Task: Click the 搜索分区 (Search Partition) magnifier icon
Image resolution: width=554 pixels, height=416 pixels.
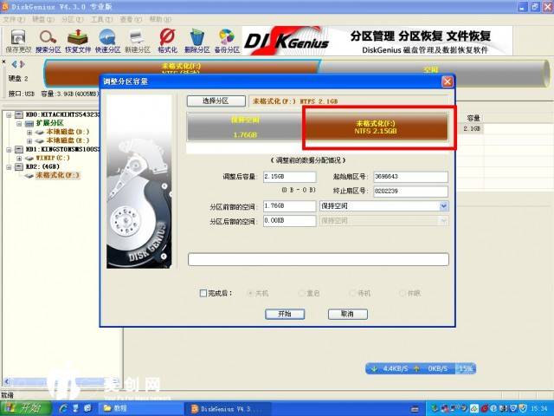Action: click(x=48, y=39)
